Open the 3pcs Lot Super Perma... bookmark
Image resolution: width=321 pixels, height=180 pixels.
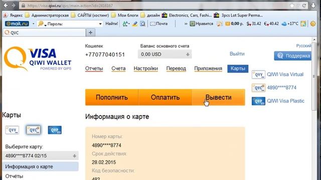pos(238,15)
